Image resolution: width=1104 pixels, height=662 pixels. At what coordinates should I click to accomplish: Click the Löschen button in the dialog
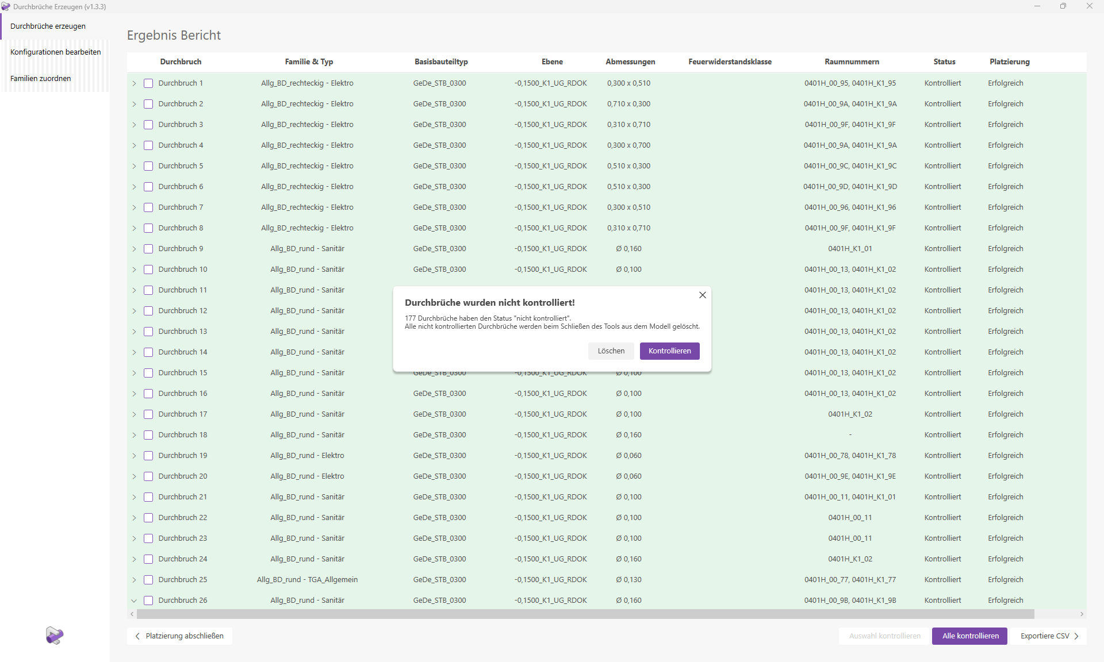tap(611, 351)
